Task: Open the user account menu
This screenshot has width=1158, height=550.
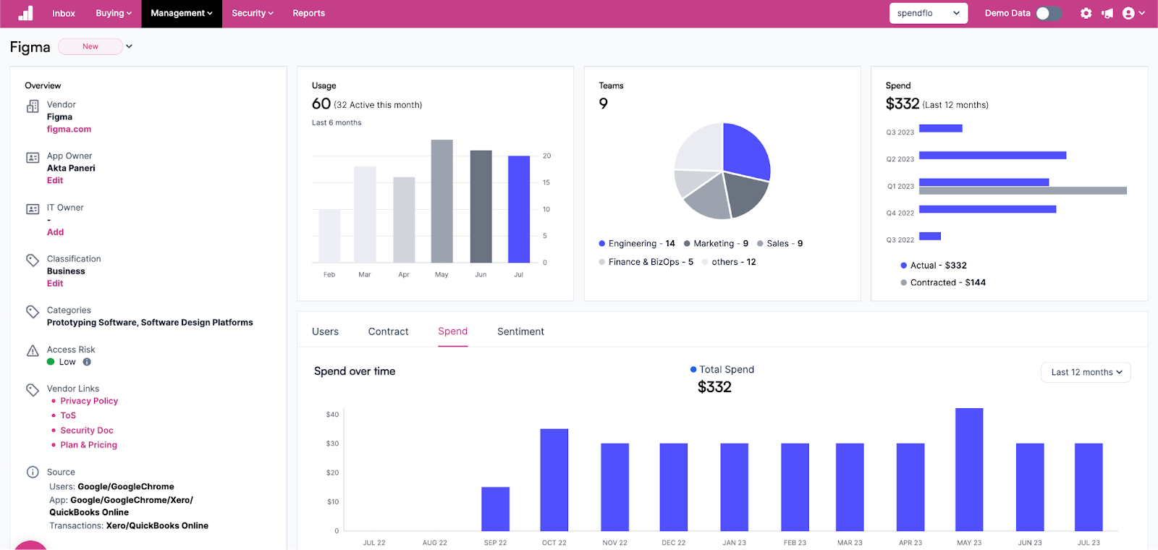Action: tap(1133, 13)
